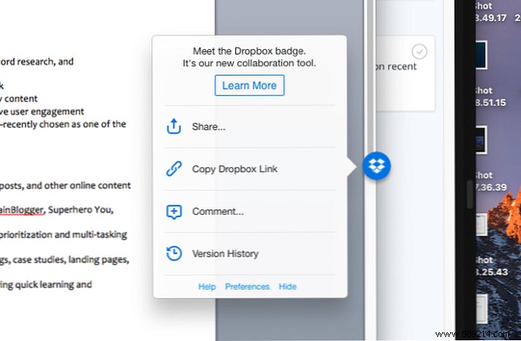Open the Help link

pyautogui.click(x=207, y=286)
